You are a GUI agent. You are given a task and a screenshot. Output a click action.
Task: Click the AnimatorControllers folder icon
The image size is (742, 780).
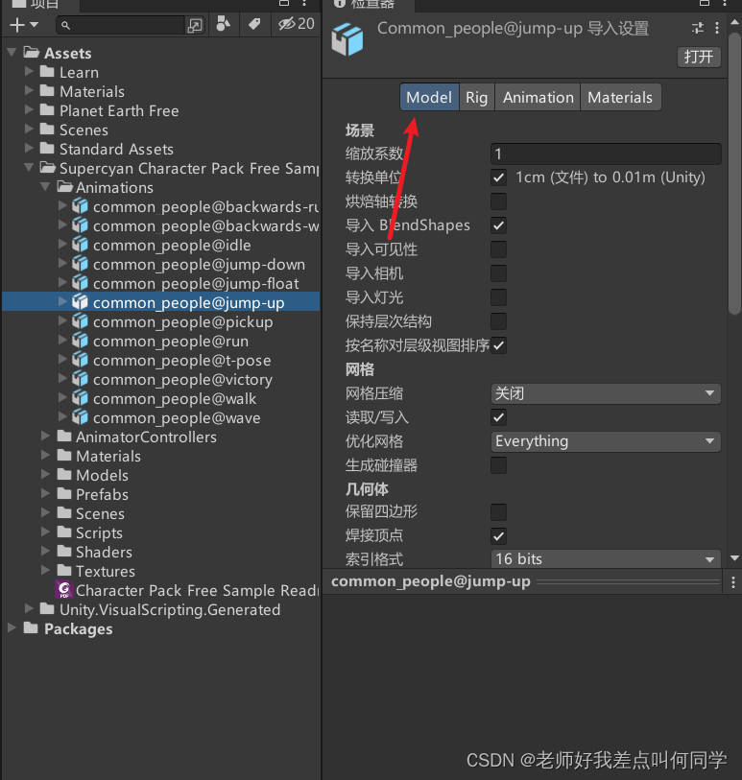coord(64,437)
